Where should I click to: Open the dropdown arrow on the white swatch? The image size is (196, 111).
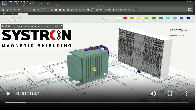click(121, 18)
